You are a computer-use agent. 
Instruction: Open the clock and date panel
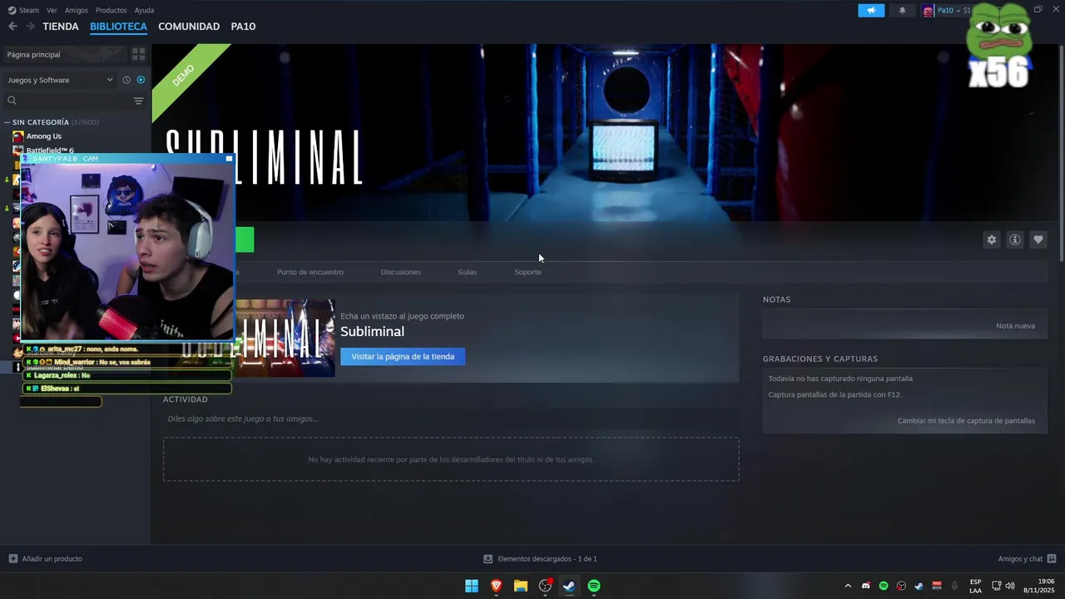pos(1038,586)
